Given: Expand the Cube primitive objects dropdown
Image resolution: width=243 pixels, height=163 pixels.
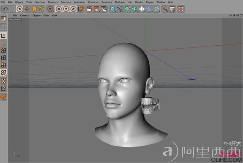Looking at the screenshot, I should click(x=112, y=9).
